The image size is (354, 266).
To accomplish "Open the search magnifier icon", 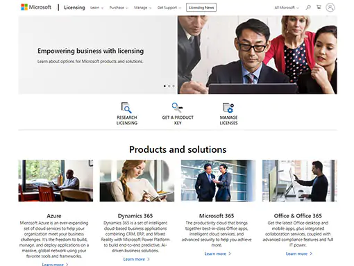I will click(x=308, y=8).
